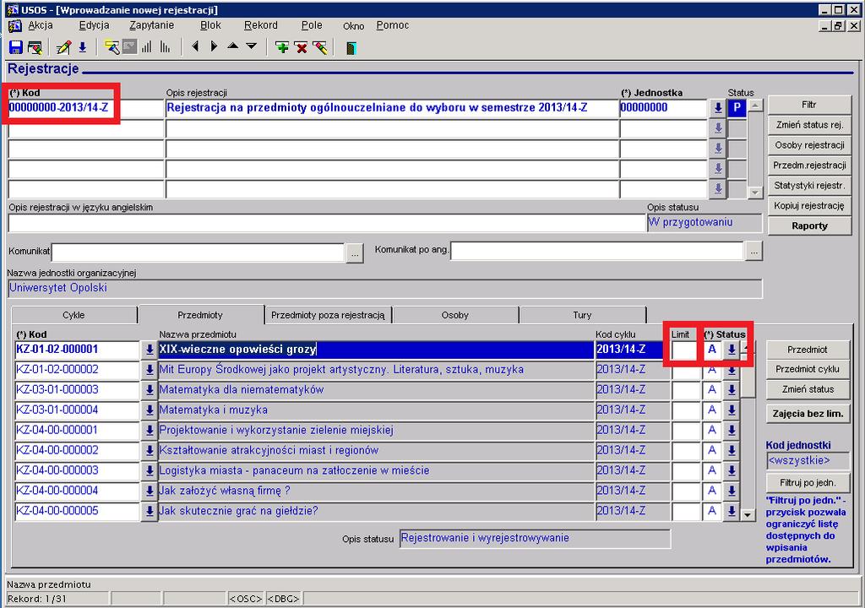The image size is (865, 608).
Task: Switch to the Osoby tab
Action: pos(455,315)
